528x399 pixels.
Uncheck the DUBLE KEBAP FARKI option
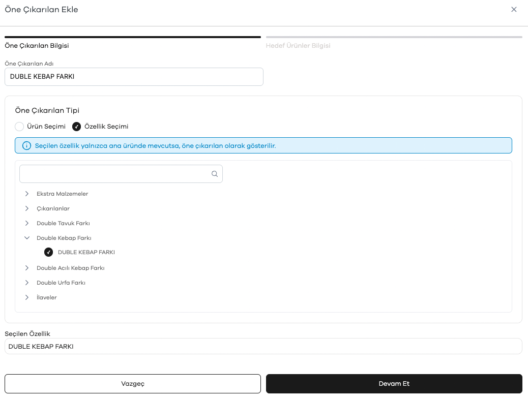(48, 252)
